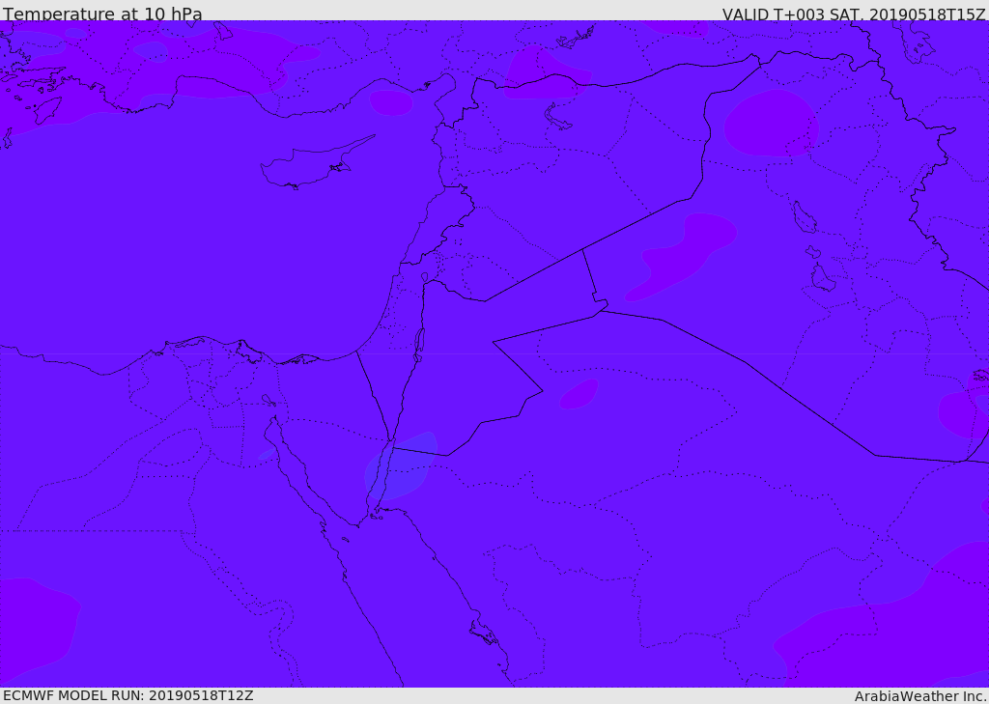Click the island of Cyprus on the map
The height and width of the screenshot is (704, 989).
pos(309,165)
